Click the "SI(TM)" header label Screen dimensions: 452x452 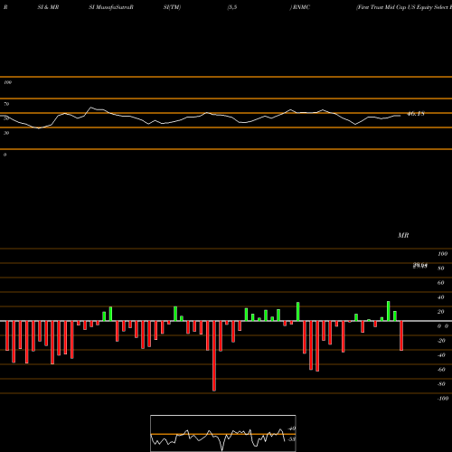point(172,7)
